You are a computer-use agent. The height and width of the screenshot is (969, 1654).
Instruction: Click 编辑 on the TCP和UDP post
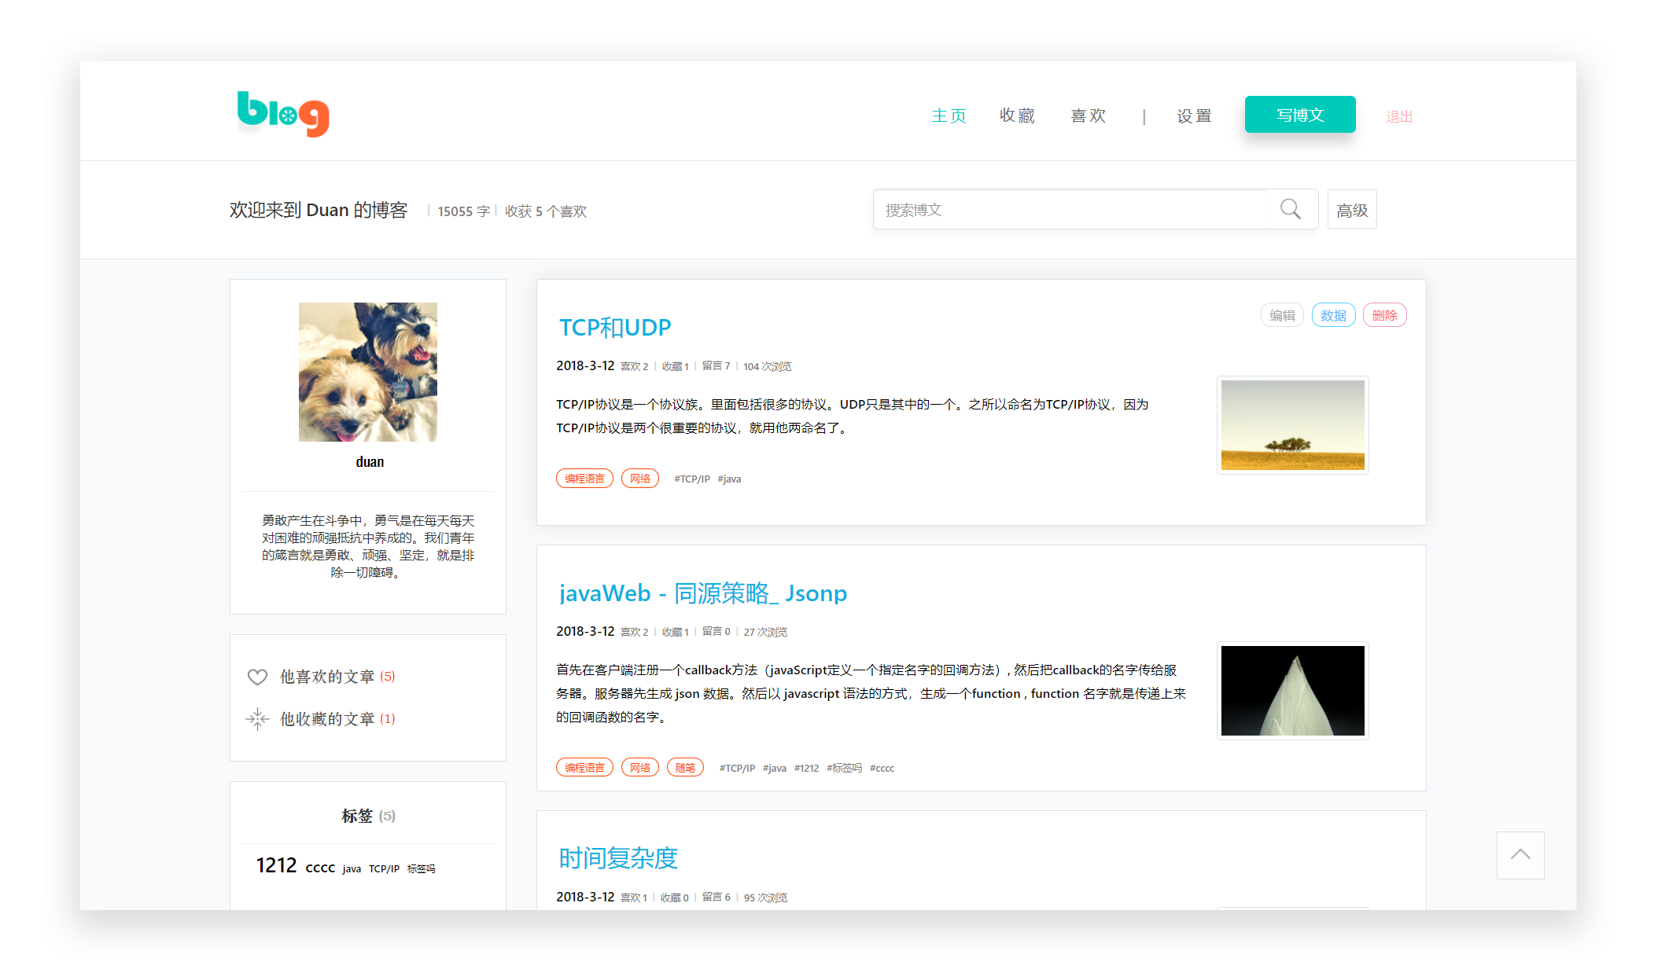tap(1282, 315)
